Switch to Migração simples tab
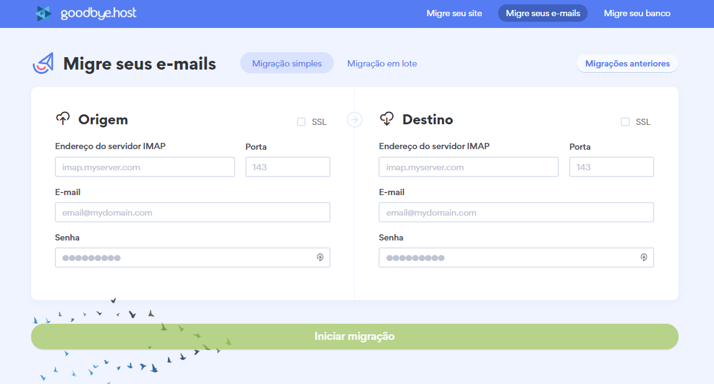The width and height of the screenshot is (714, 384). click(287, 63)
